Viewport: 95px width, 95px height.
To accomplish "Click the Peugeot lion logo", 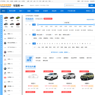I will (x=5, y=91).
